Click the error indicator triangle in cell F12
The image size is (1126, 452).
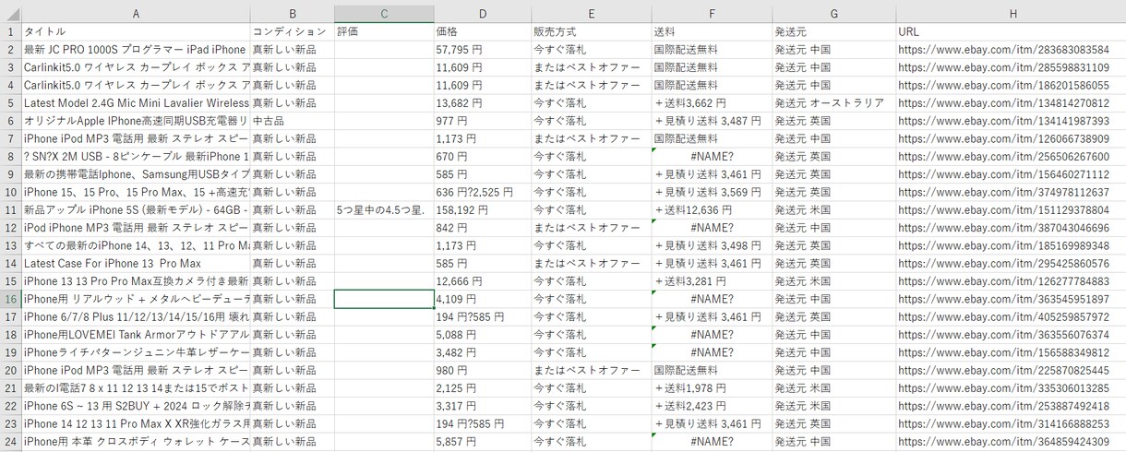(654, 222)
